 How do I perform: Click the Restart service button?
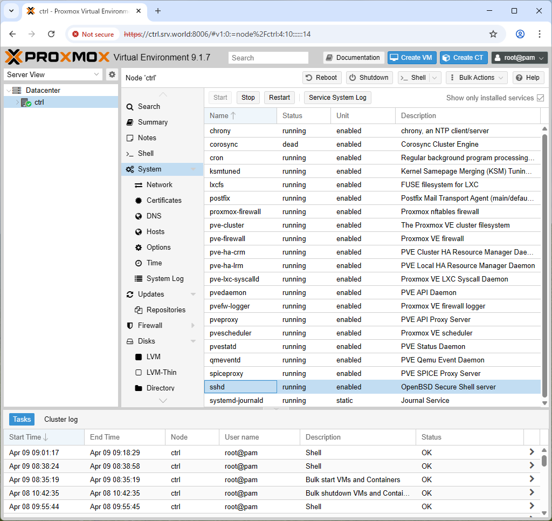coord(280,98)
